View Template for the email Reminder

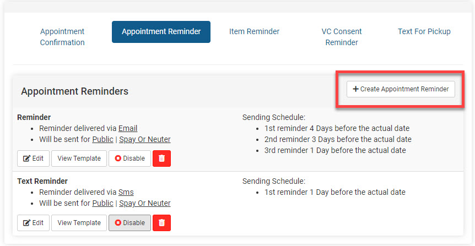pos(79,158)
